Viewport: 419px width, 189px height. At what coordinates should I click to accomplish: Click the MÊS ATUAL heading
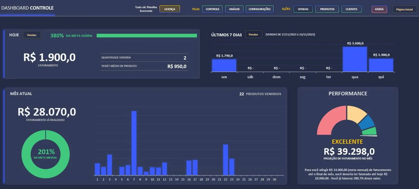21,94
